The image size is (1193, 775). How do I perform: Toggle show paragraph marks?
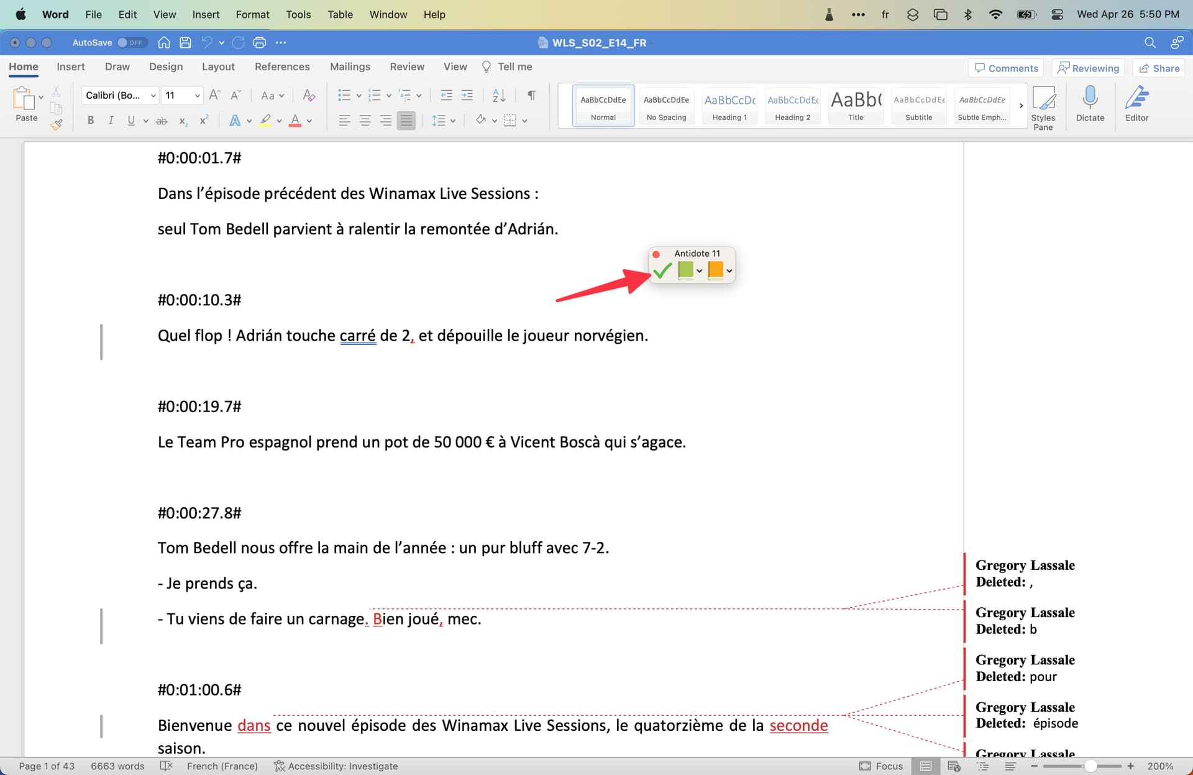coord(531,95)
